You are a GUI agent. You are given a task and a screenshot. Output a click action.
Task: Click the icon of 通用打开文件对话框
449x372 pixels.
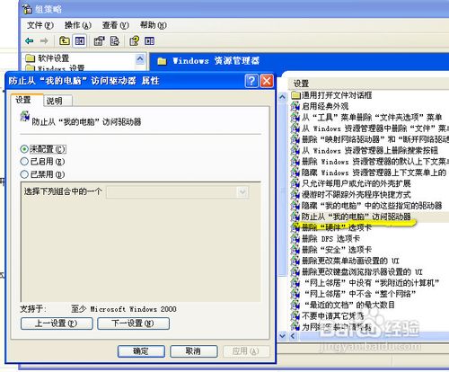coord(295,95)
